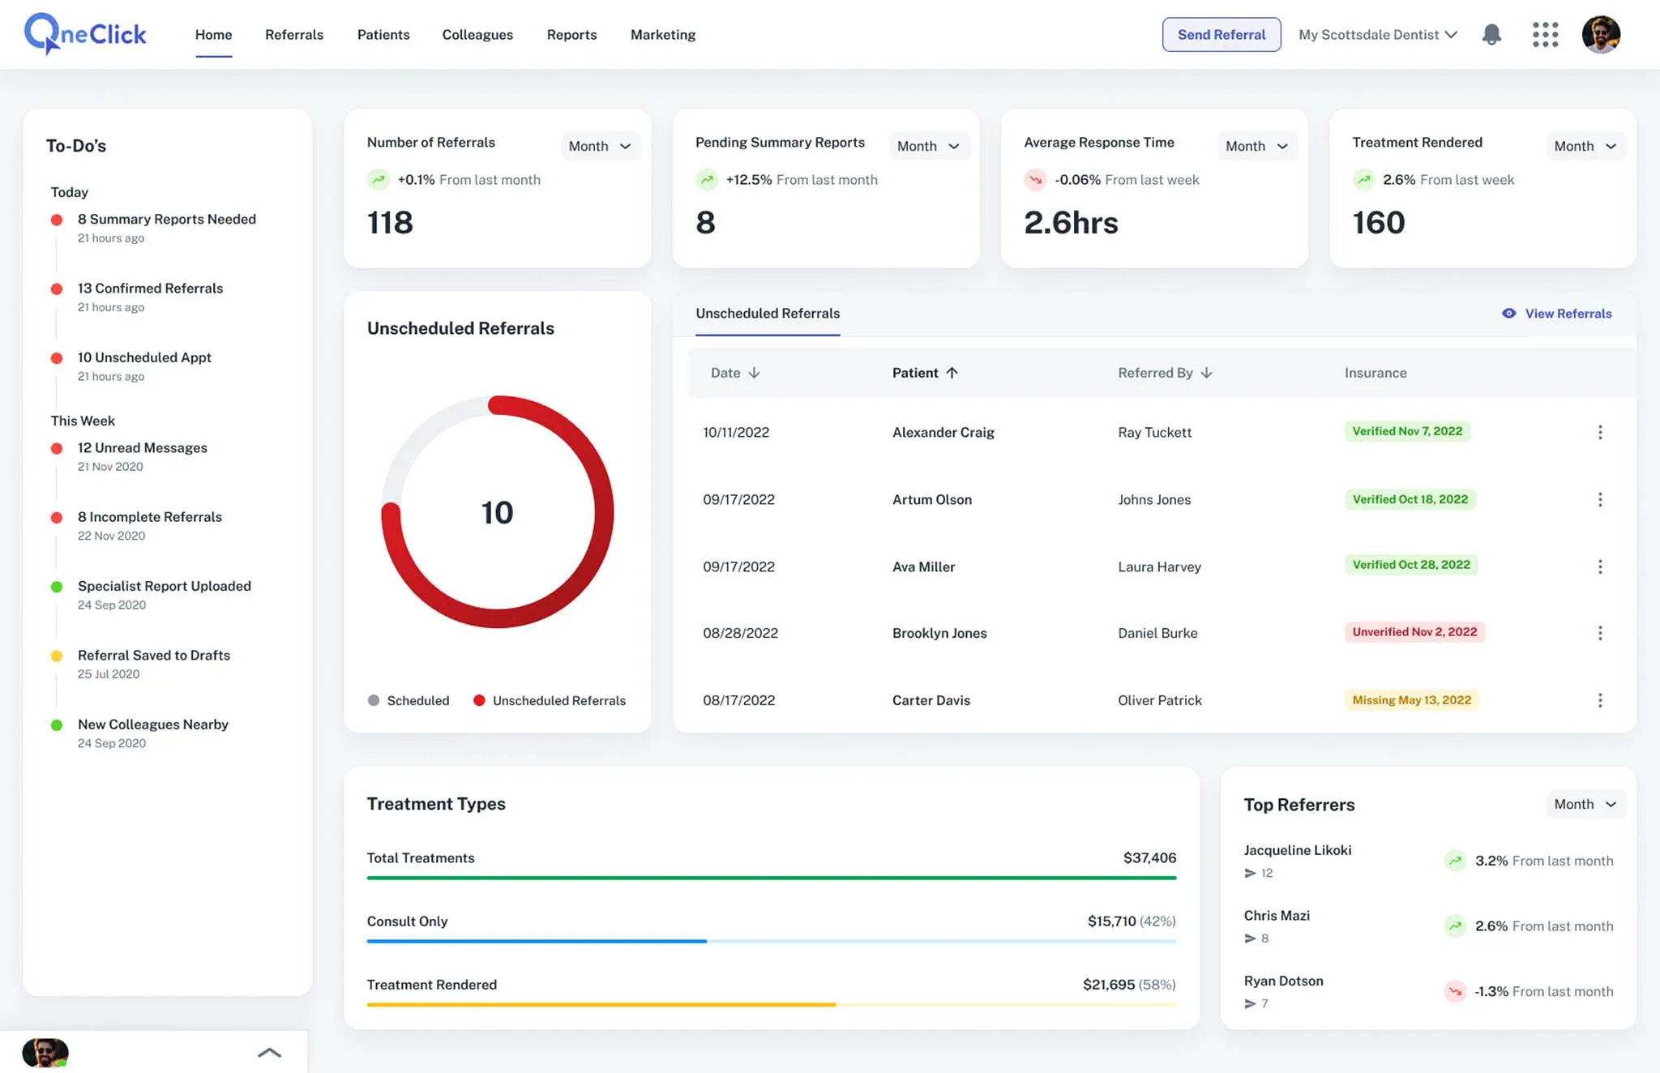Open Month dropdown on Number of Referrals
1660x1073 pixels.
pos(600,146)
